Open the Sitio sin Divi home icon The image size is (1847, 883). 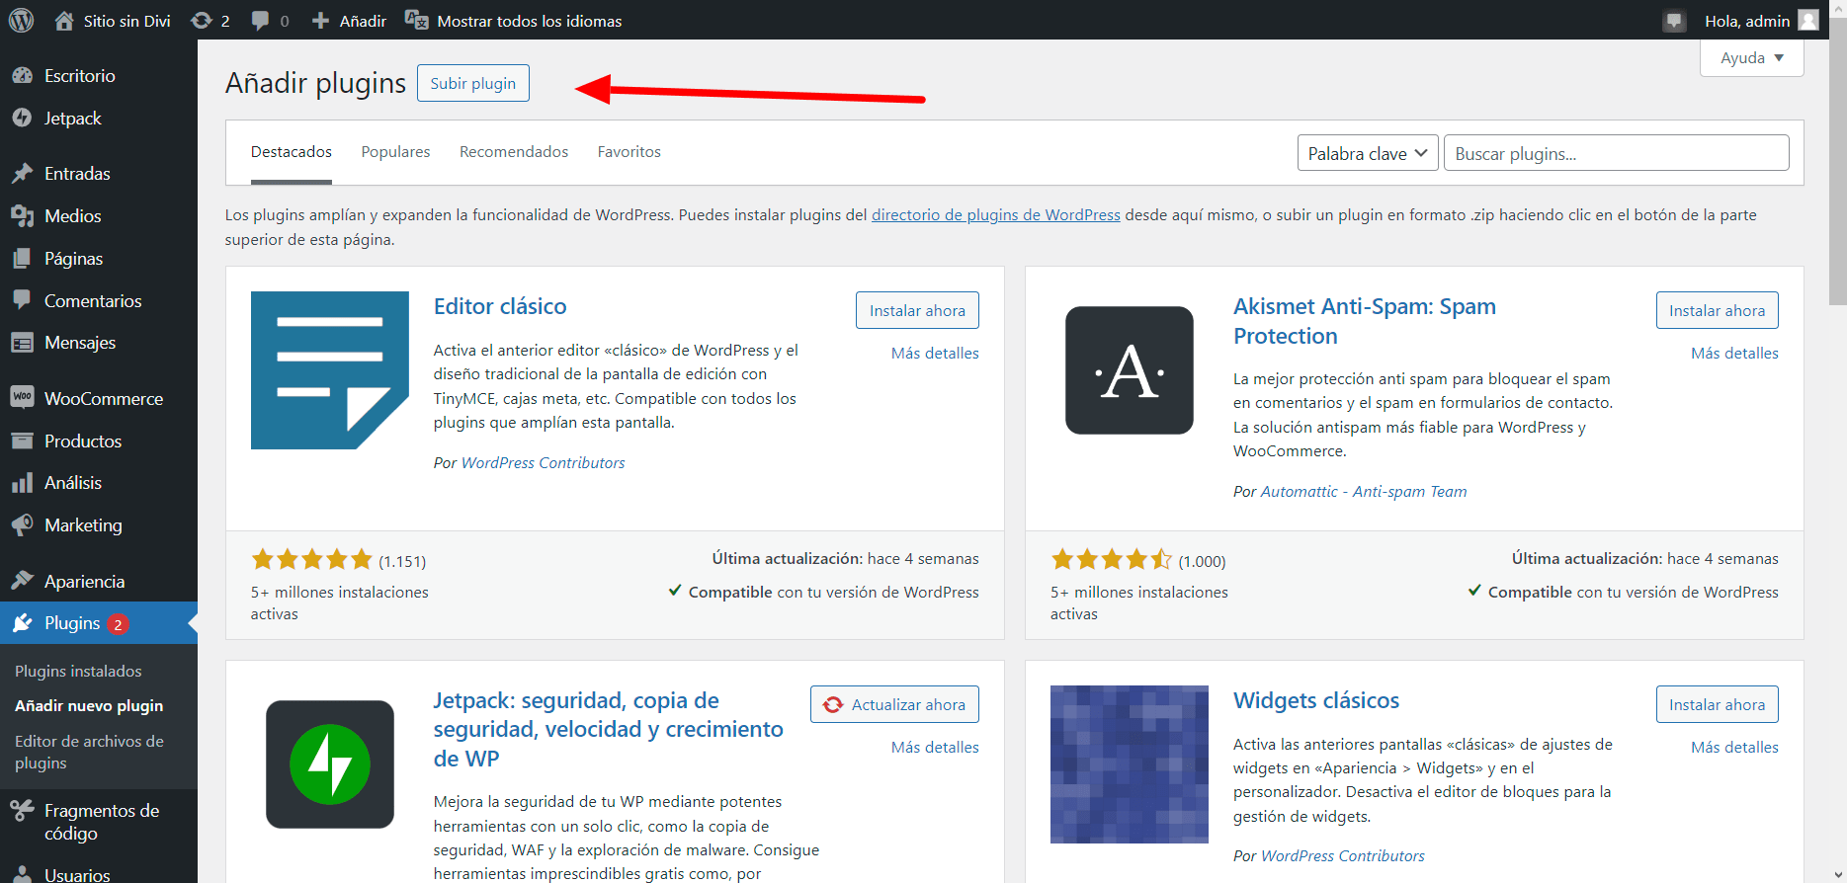pyautogui.click(x=64, y=21)
